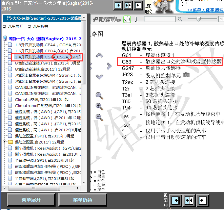Open Climatic空调,自2011年12月起 item
224x210 pixels.
[x=42, y=100]
